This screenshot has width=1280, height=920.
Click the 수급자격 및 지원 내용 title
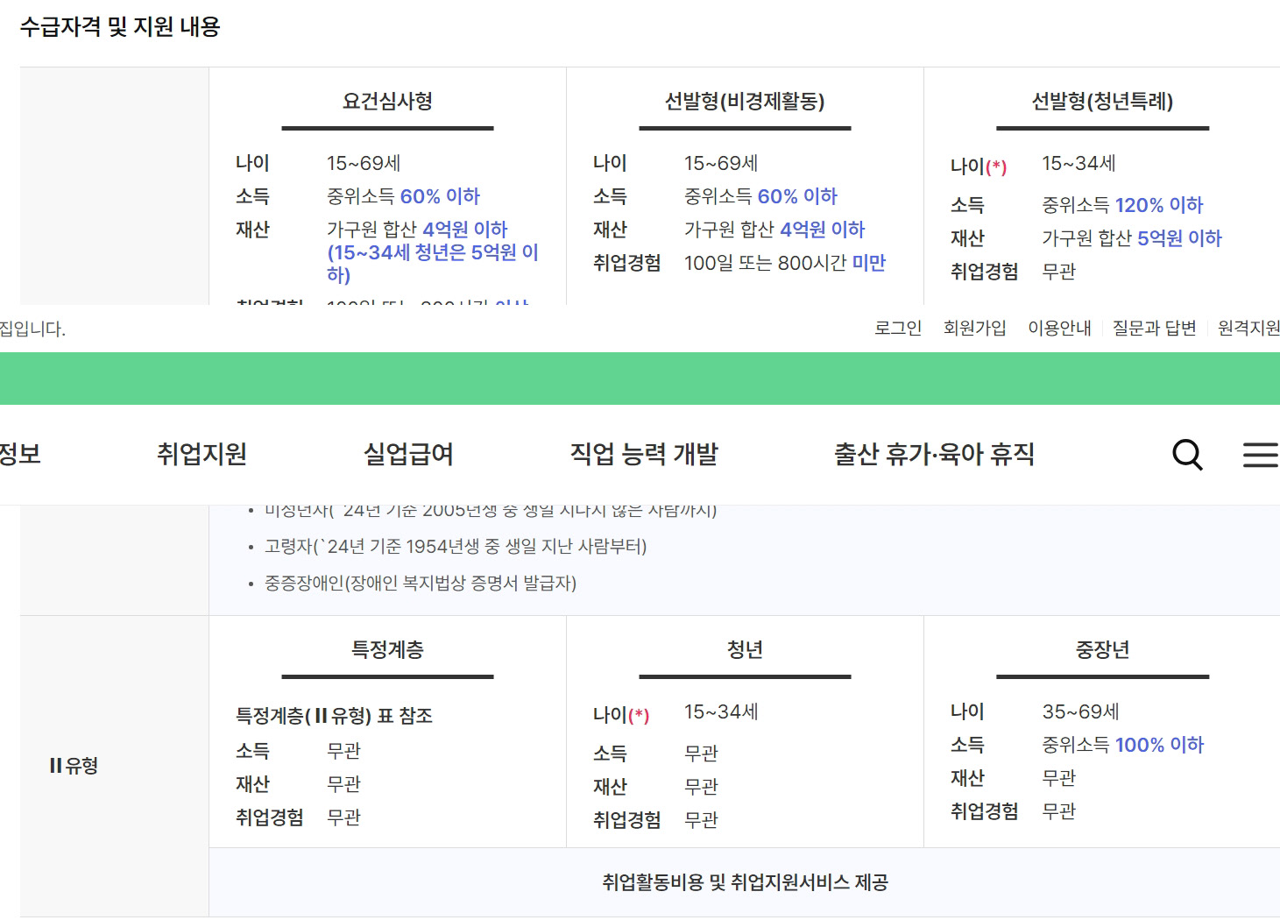(x=120, y=27)
